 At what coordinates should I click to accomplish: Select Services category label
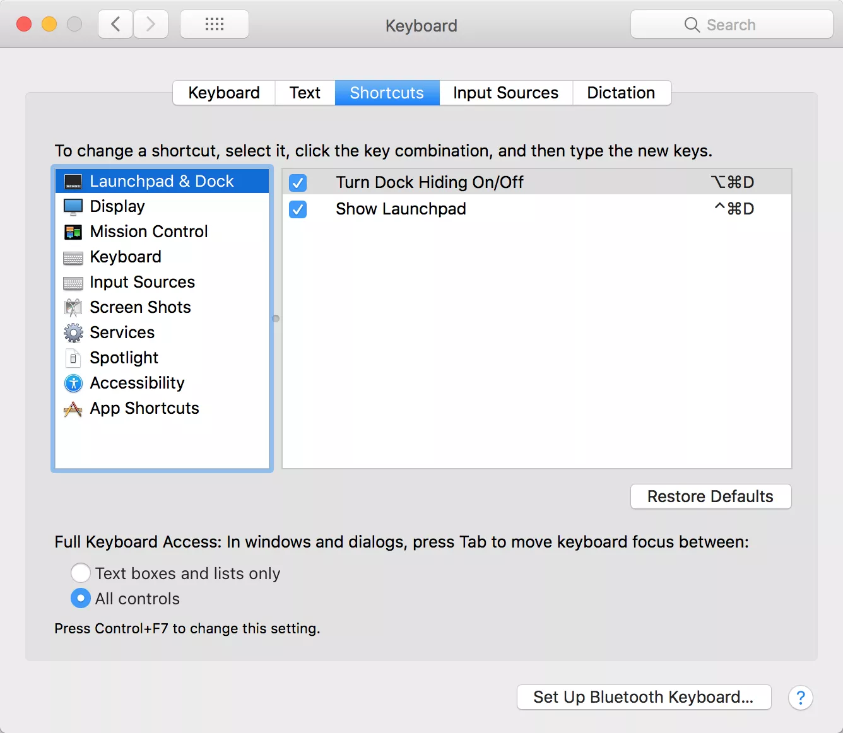[122, 332]
